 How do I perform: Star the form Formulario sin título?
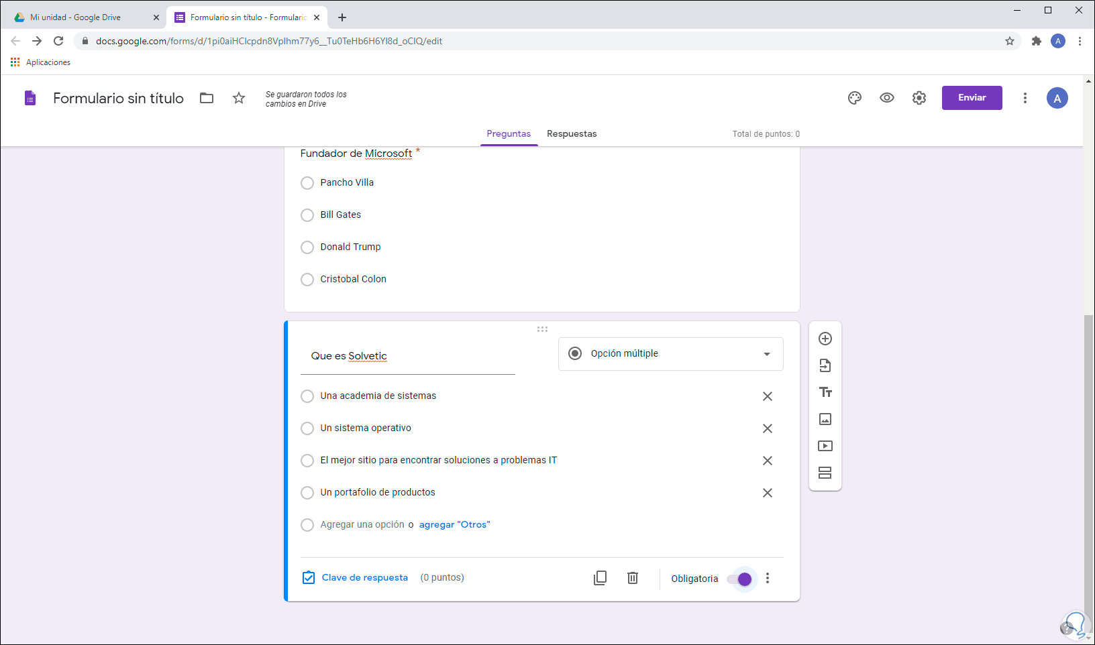tap(239, 98)
